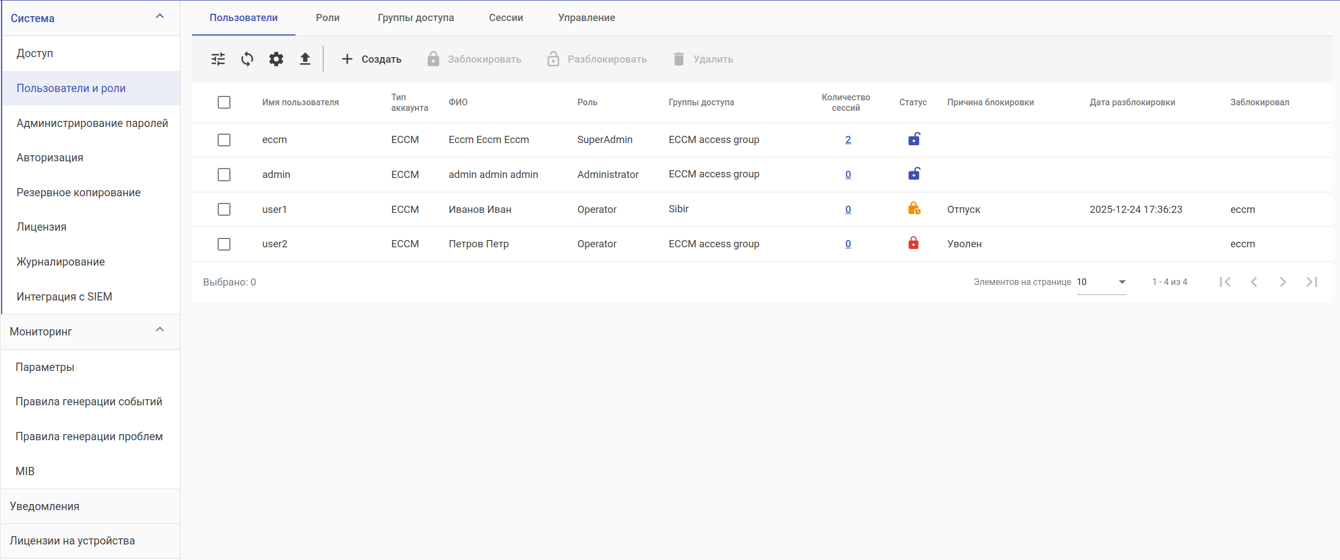Switch to the Роли tab
Viewport: 1340px width, 560px height.
click(328, 18)
